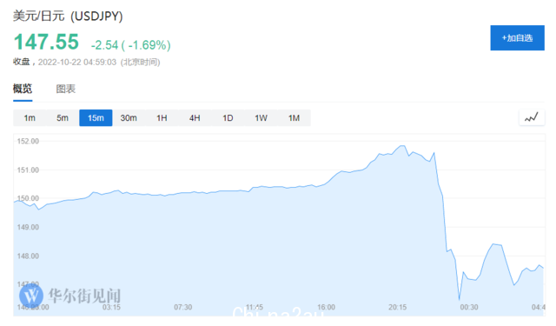The height and width of the screenshot is (326, 556).
Task: Select the 1m interval
Action: (30, 117)
